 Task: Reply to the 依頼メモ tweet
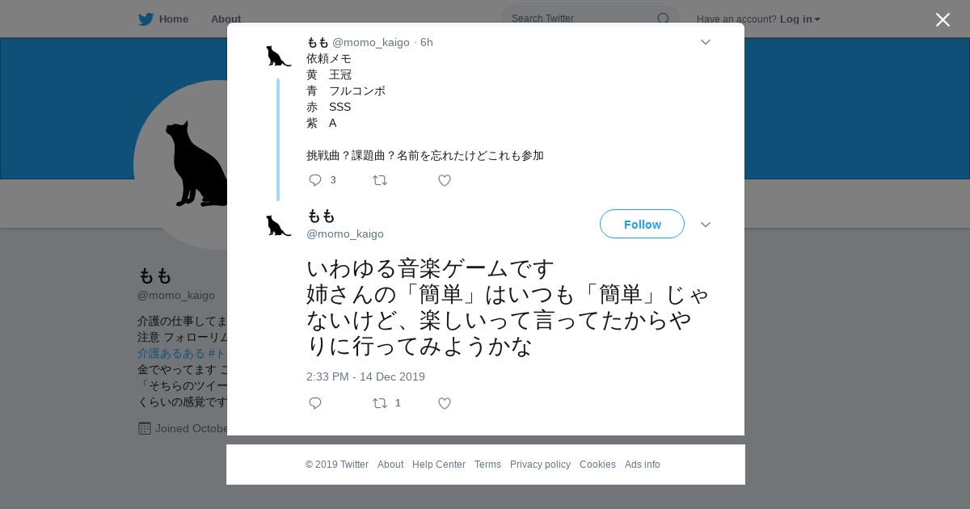click(x=316, y=180)
